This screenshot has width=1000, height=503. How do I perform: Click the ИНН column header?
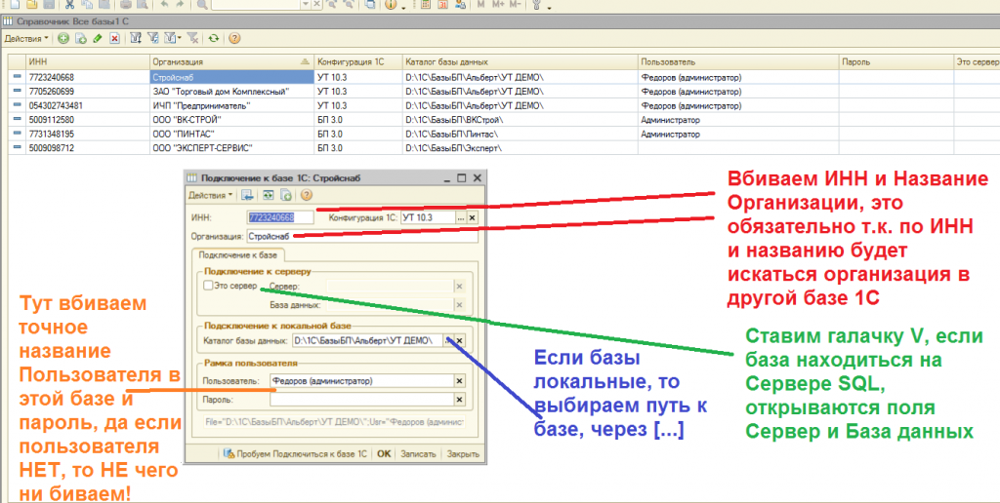[x=88, y=61]
